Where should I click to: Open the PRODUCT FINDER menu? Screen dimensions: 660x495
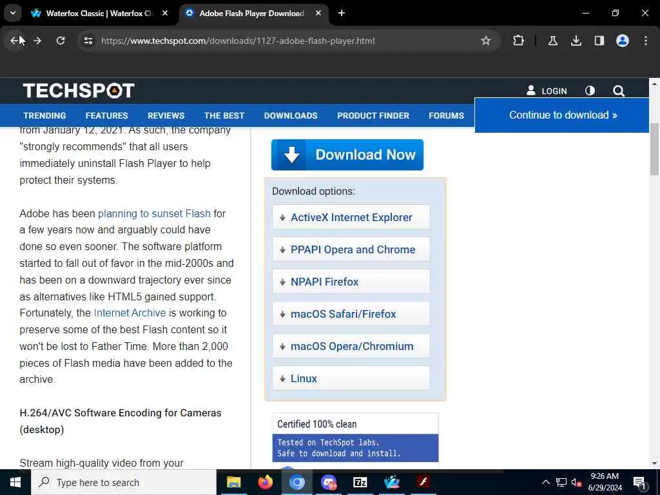[x=373, y=115]
